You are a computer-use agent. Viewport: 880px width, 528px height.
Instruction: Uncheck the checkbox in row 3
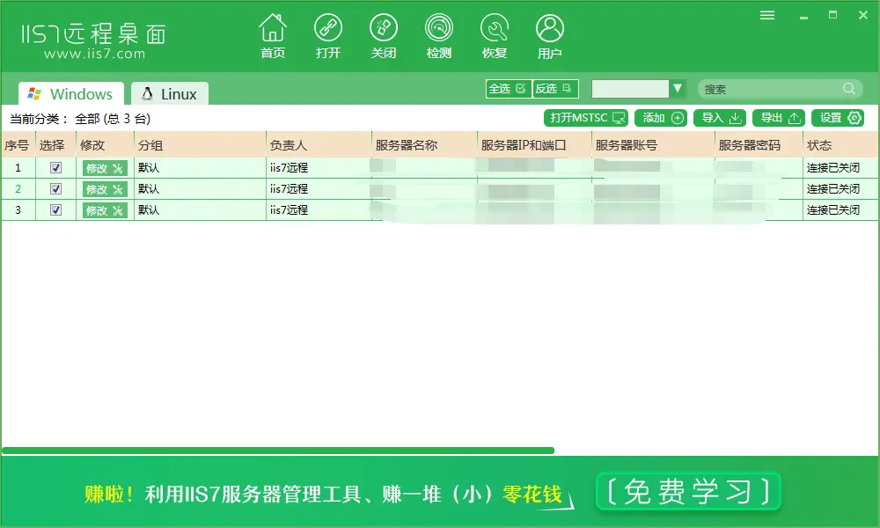point(55,210)
